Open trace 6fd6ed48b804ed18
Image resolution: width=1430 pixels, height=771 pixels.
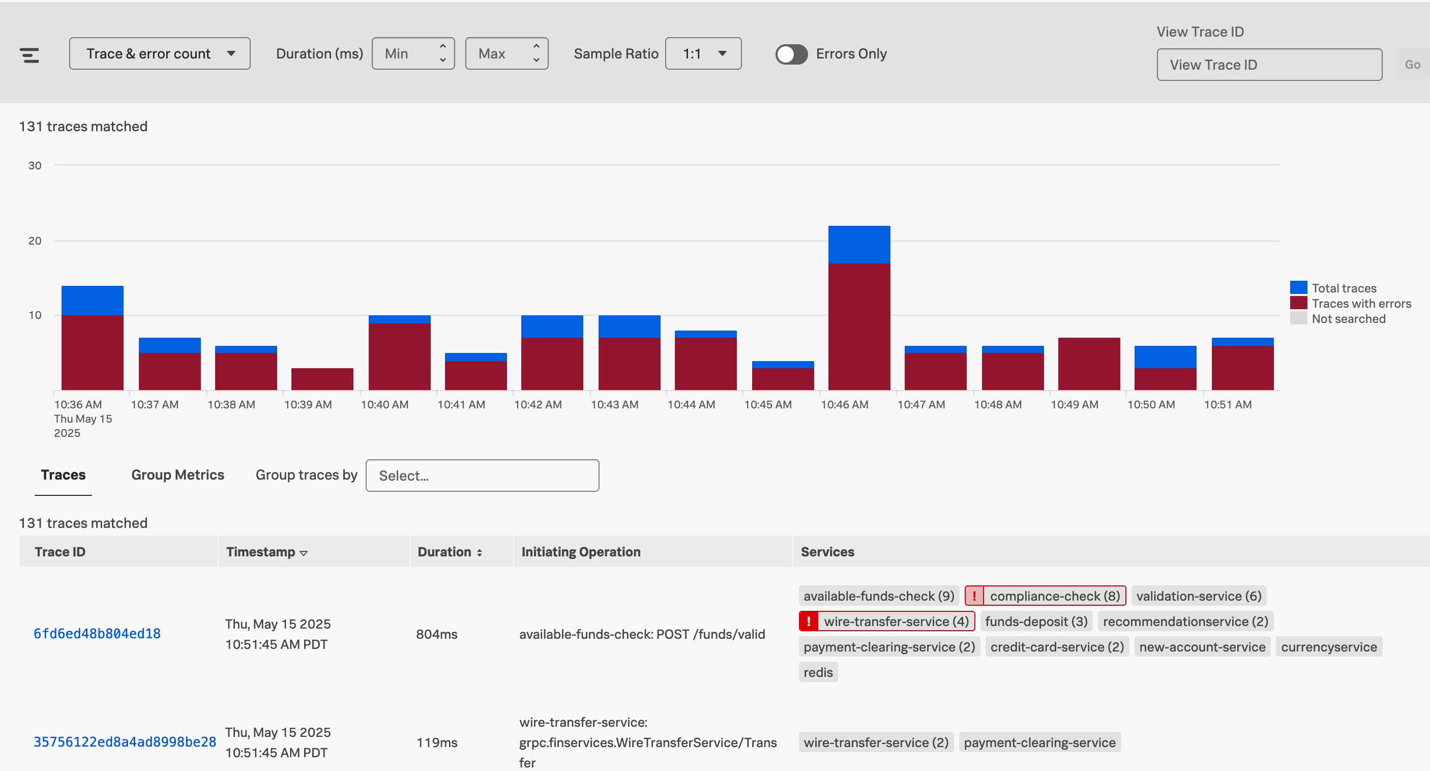(x=97, y=633)
